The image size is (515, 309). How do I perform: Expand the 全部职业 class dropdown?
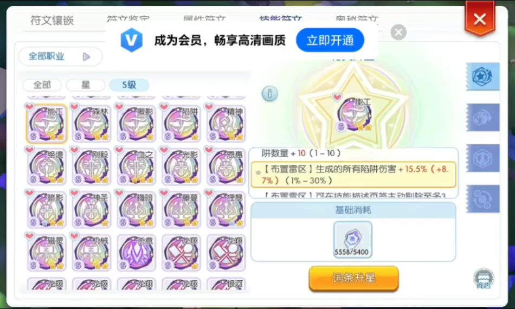[x=60, y=56]
